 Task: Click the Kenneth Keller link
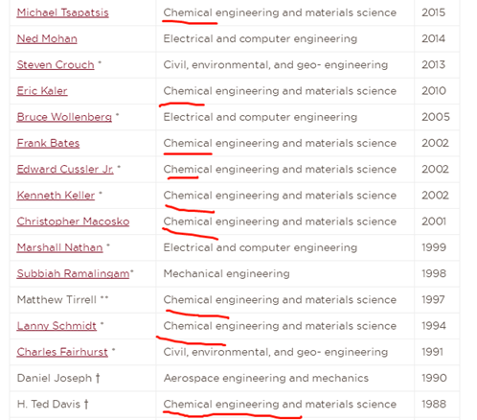[56, 196]
